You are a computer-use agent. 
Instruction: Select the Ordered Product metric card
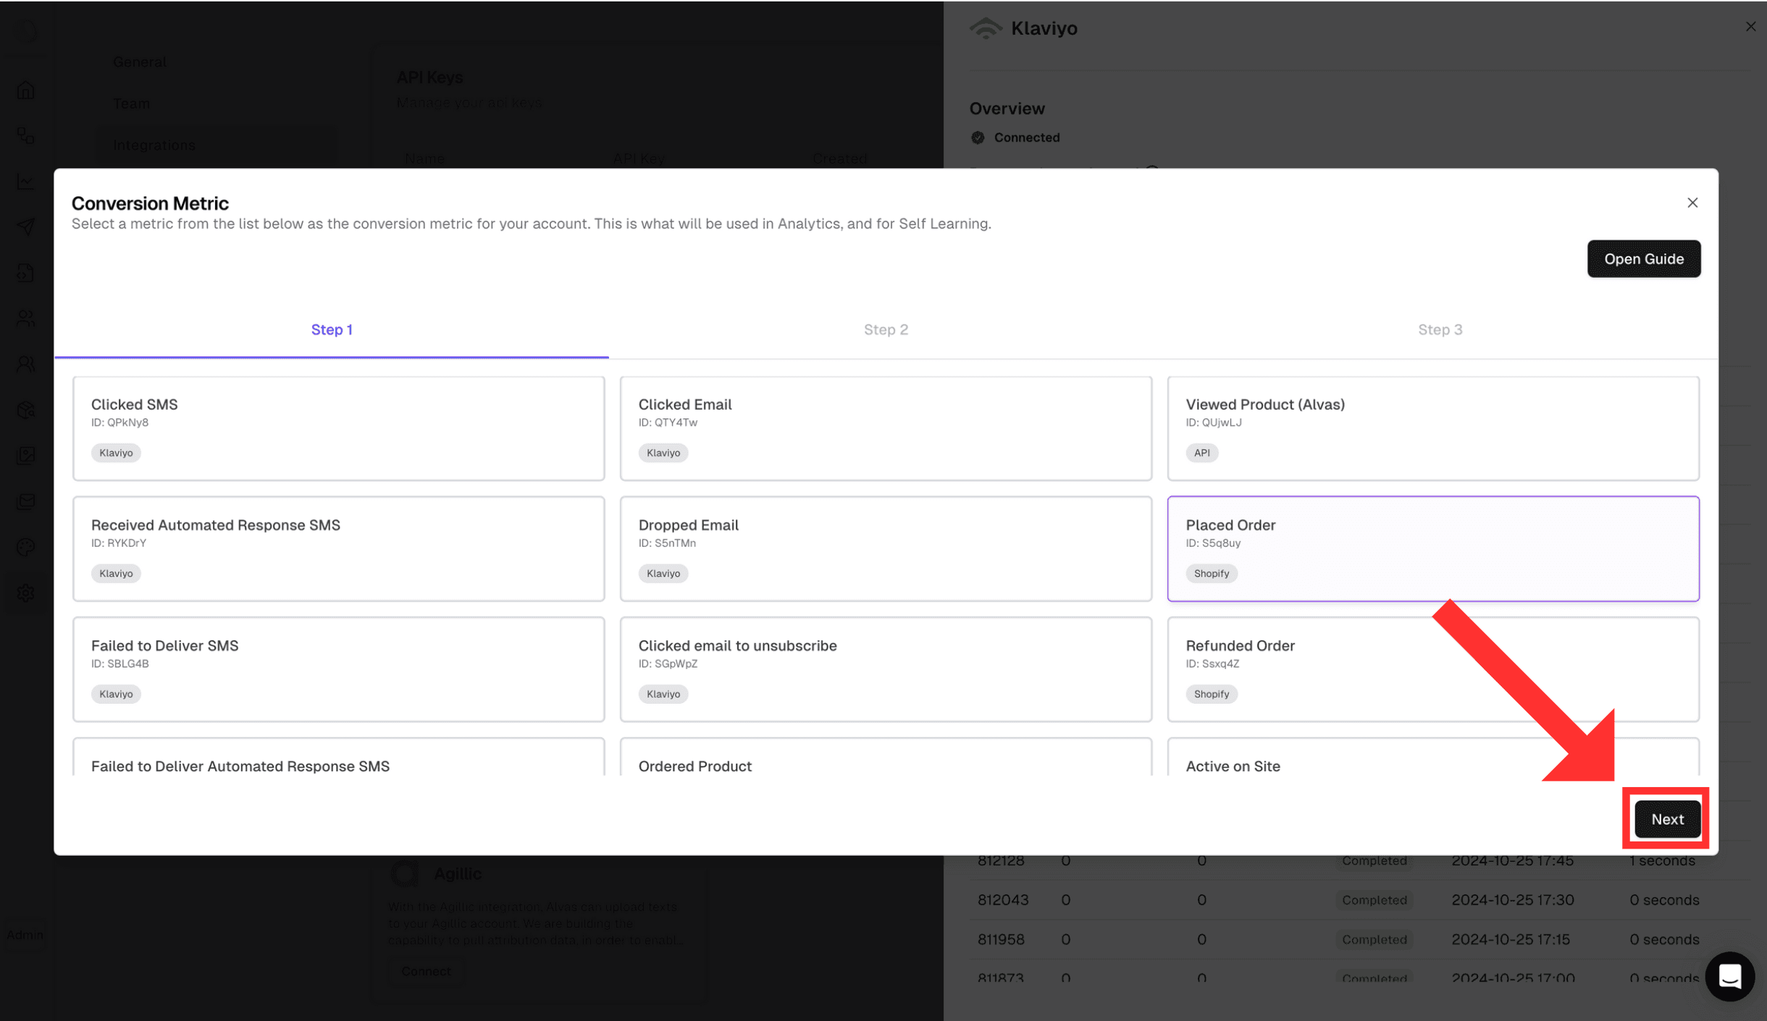tap(886, 757)
